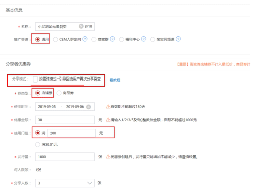Click help icon next to 亲宝贝频道
Screen dimensions: 257x193
tap(178, 39)
